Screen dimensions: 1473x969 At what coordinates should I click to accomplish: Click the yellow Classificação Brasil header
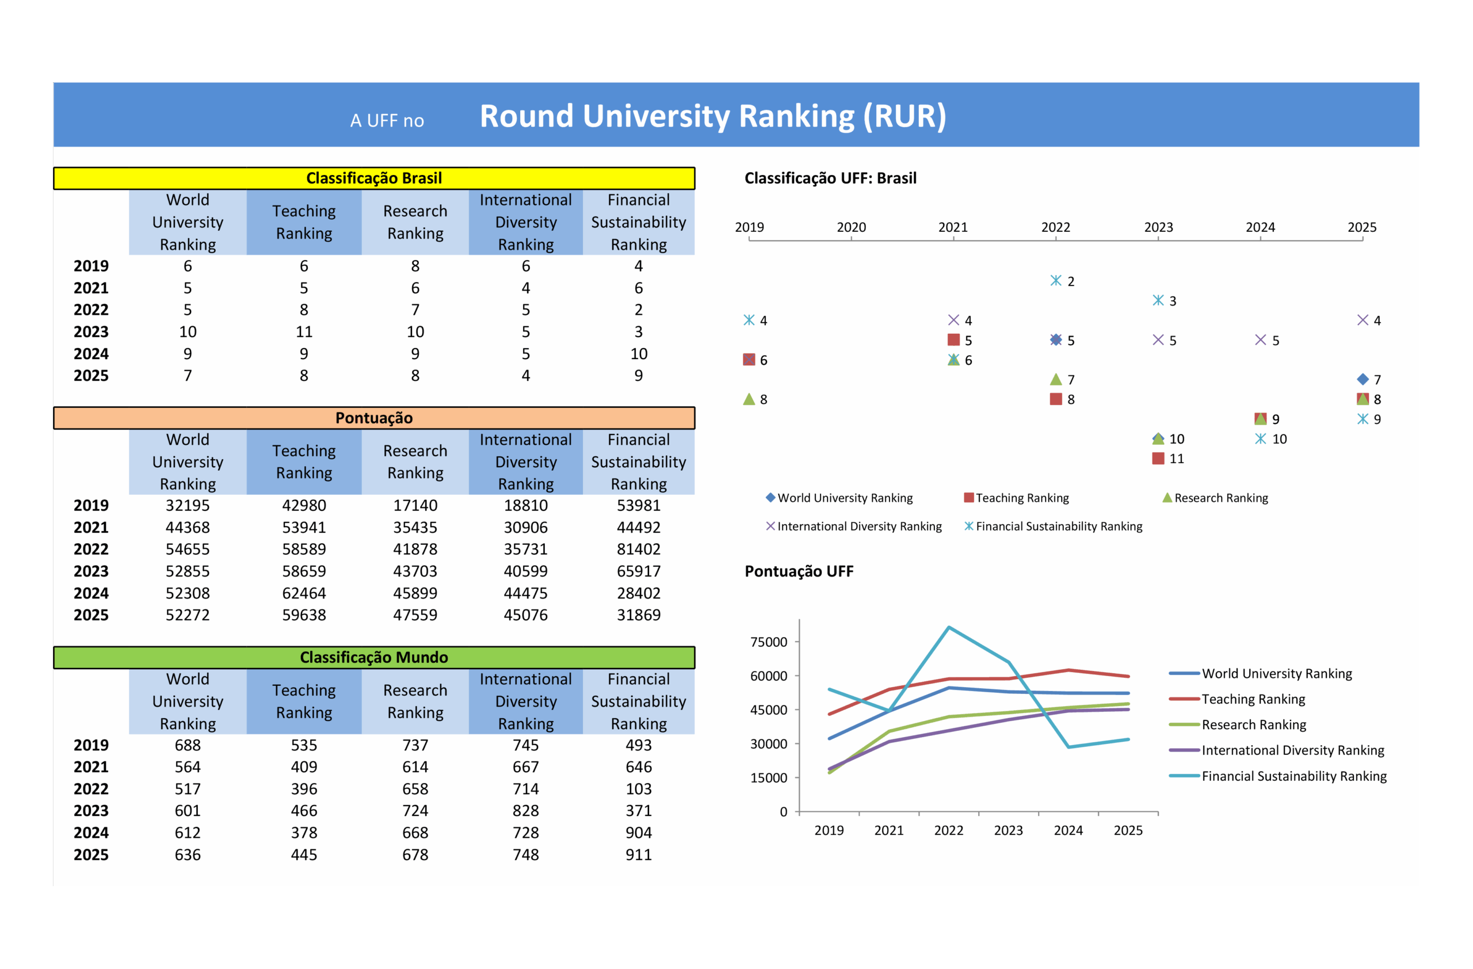374,178
